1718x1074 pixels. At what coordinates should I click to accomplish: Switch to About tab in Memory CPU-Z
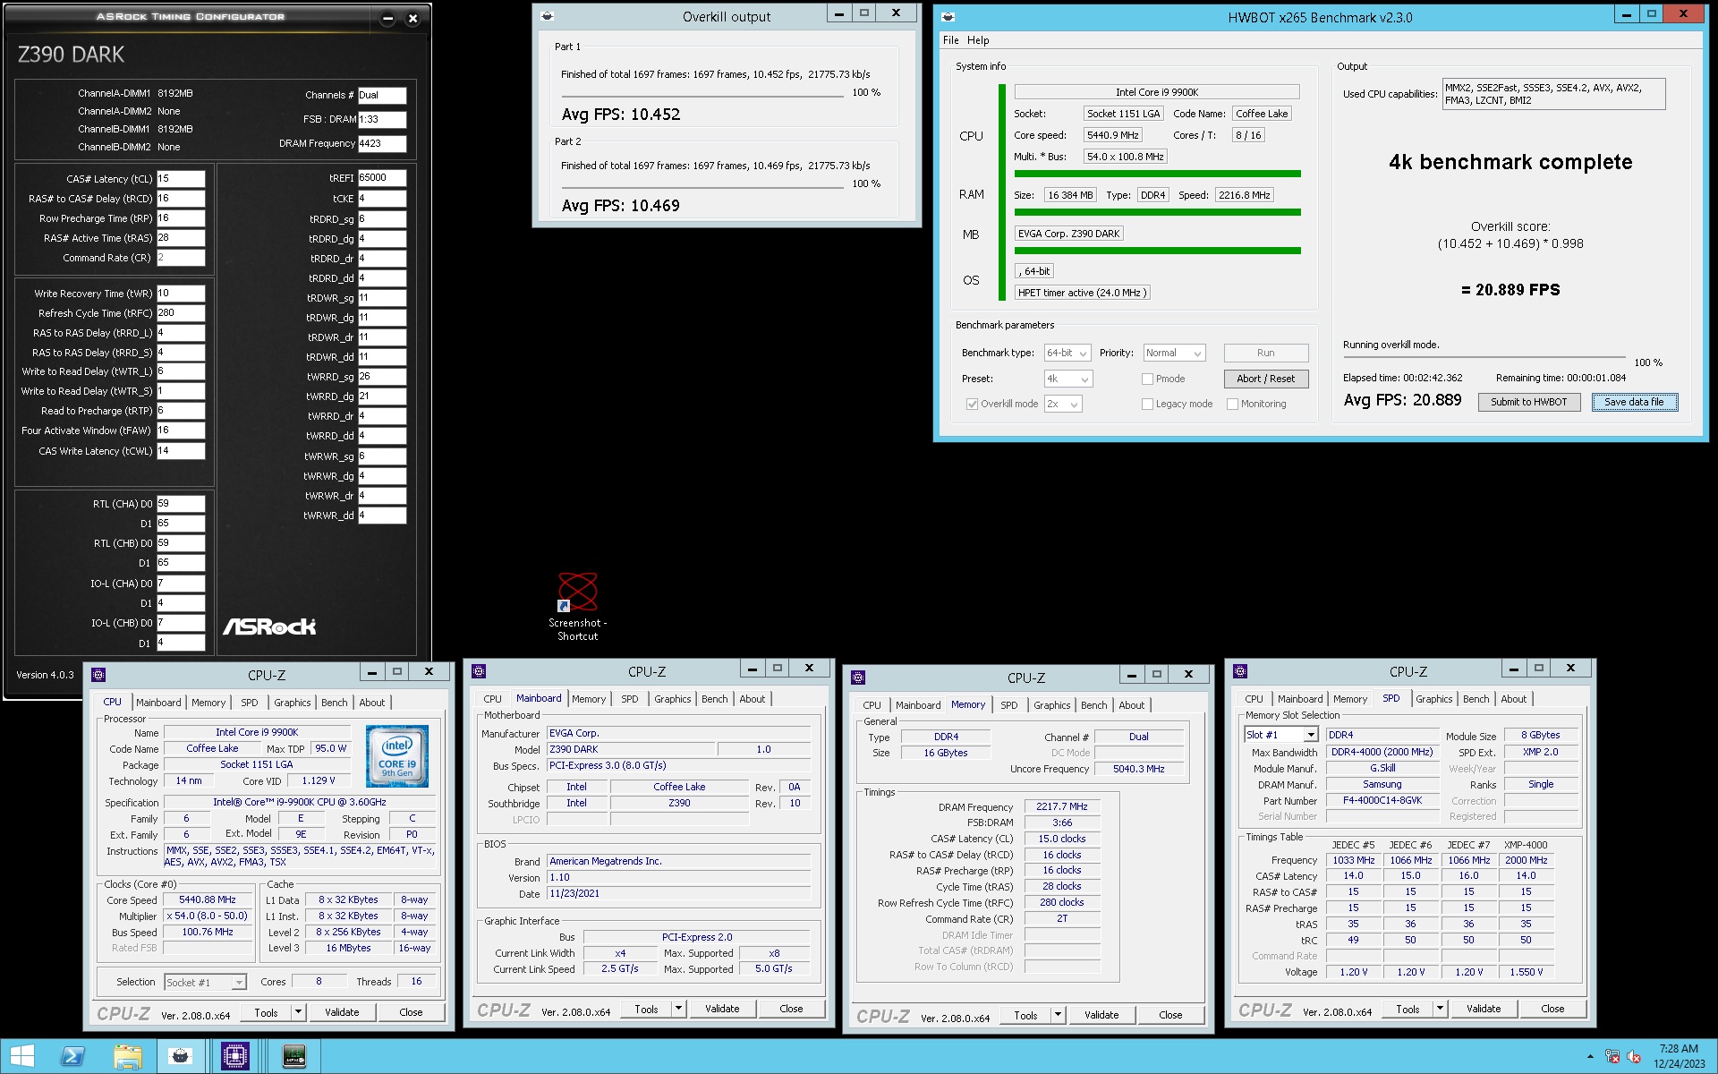point(1131,705)
